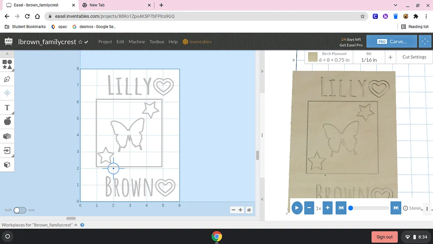Collapse the left tool sidebar chevron
Screen dimensions: 433x244
[7, 53]
